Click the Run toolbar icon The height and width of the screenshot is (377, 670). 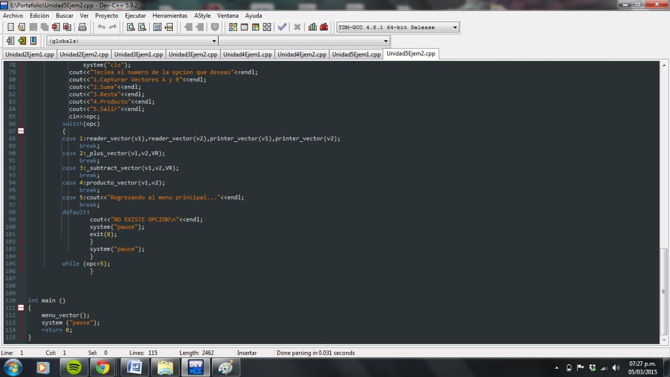244,27
